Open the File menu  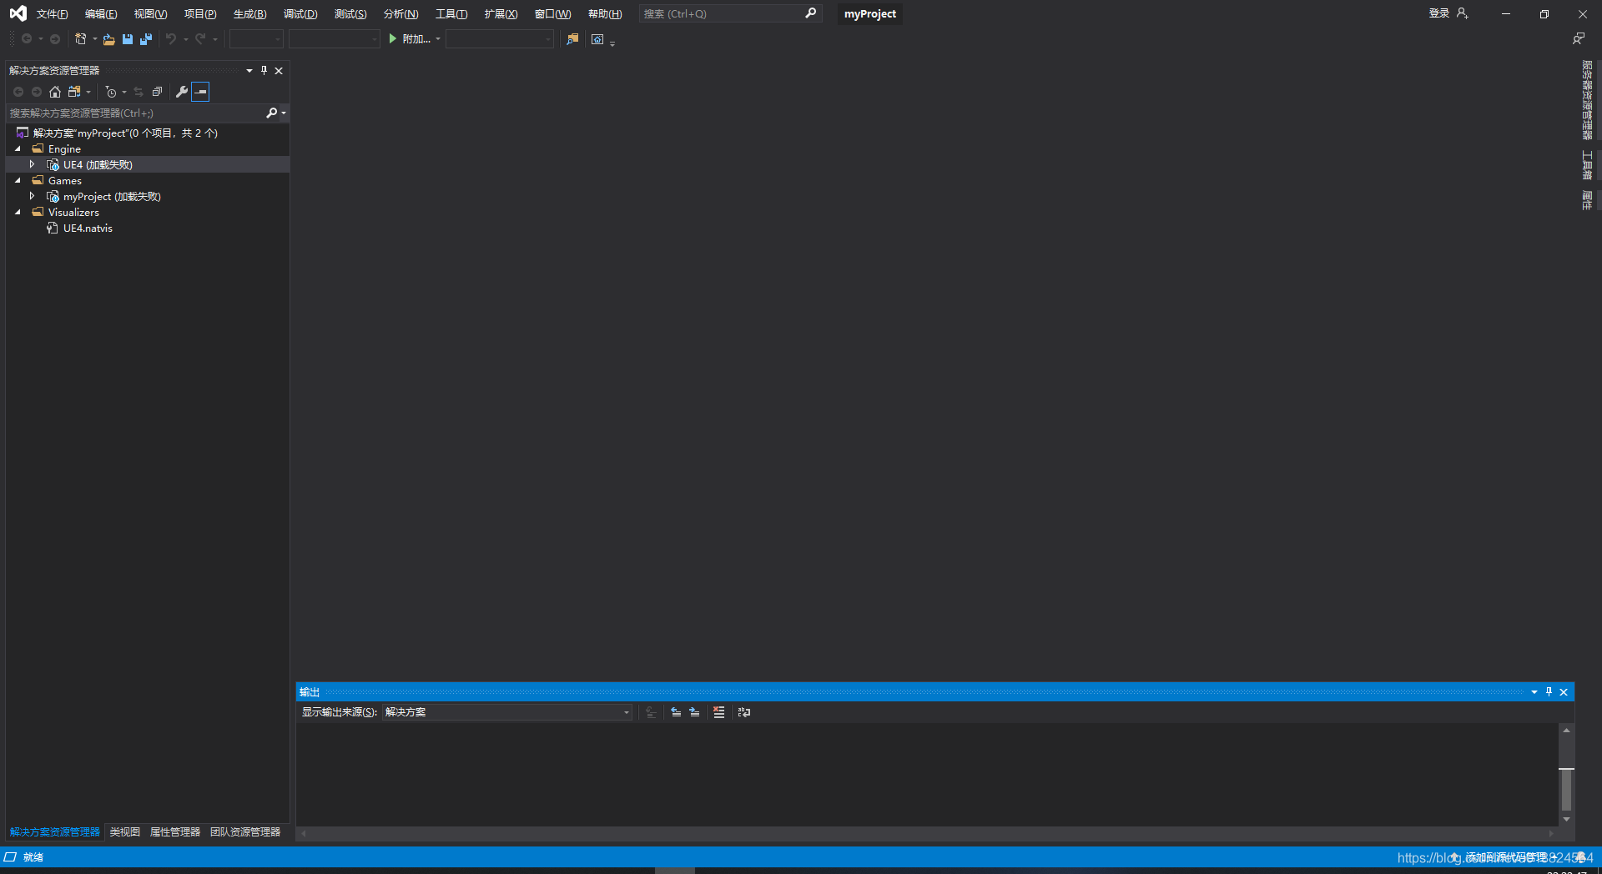[52, 13]
